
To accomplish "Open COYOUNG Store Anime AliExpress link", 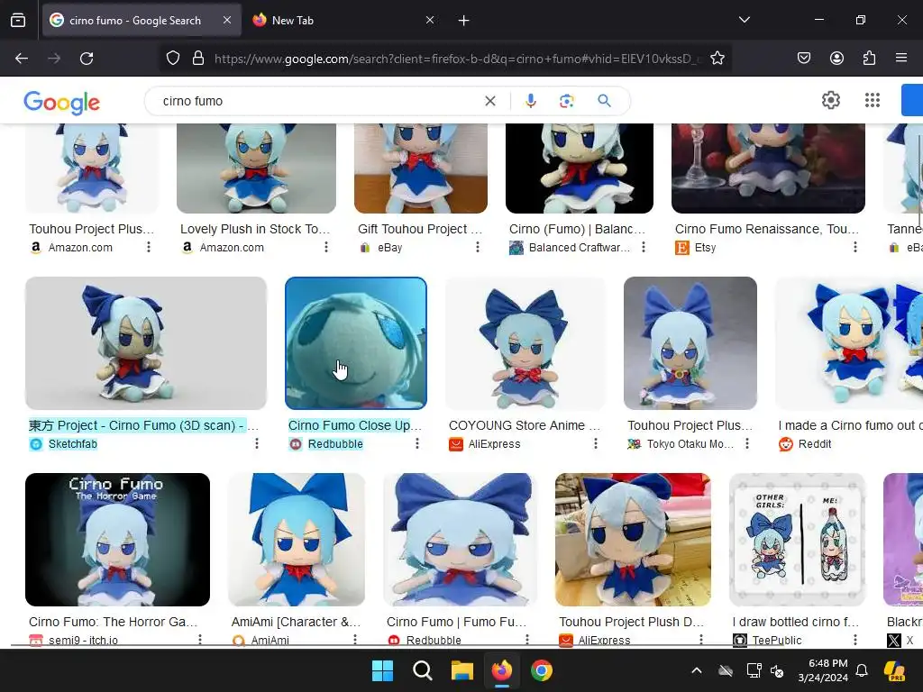I will point(525,425).
